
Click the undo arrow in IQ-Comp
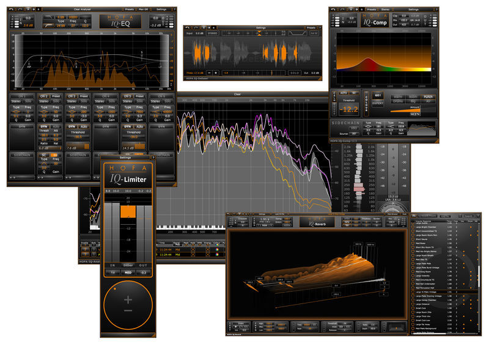tap(334, 9)
